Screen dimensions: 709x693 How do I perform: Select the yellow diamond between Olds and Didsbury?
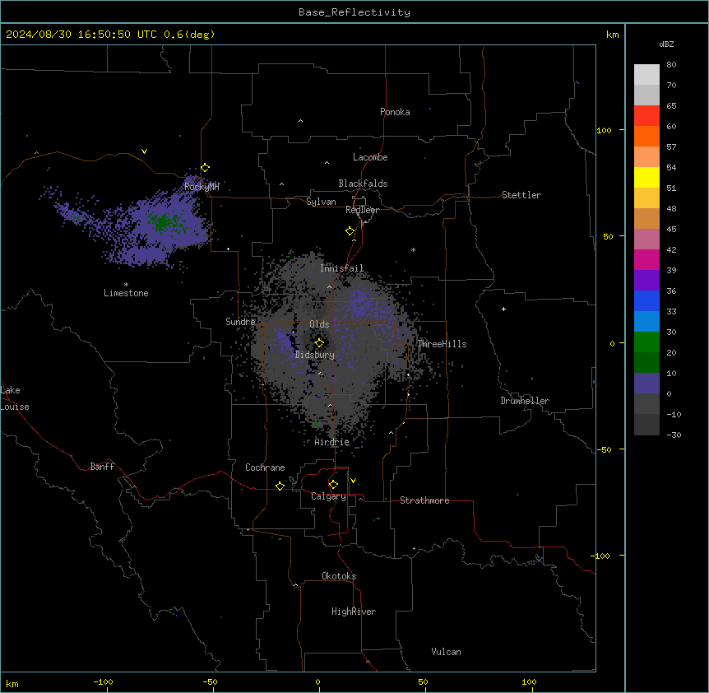point(319,343)
